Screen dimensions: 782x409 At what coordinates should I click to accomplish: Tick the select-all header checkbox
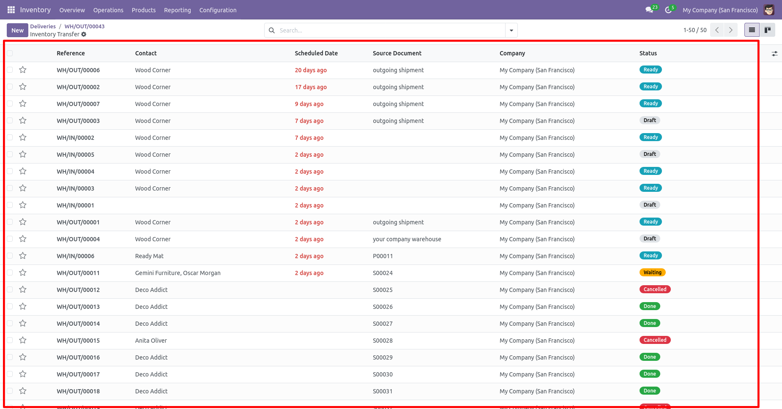click(10, 53)
